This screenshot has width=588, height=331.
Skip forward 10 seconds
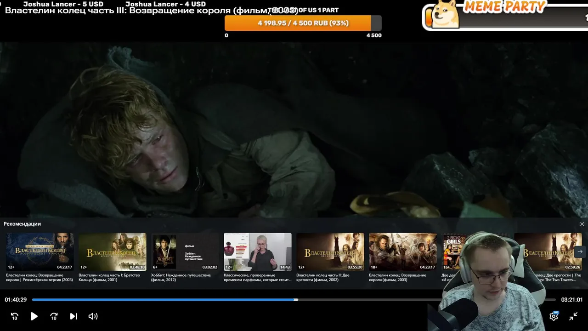coord(54,316)
